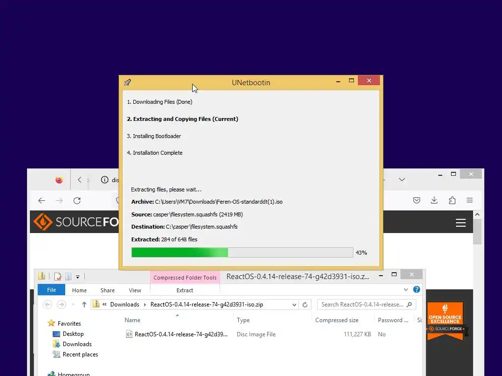Switch to Extract ribbon tab
This screenshot has width=502, height=376.
pyautogui.click(x=185, y=290)
